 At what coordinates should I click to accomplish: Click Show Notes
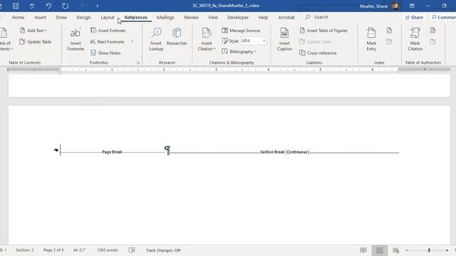(x=105, y=53)
